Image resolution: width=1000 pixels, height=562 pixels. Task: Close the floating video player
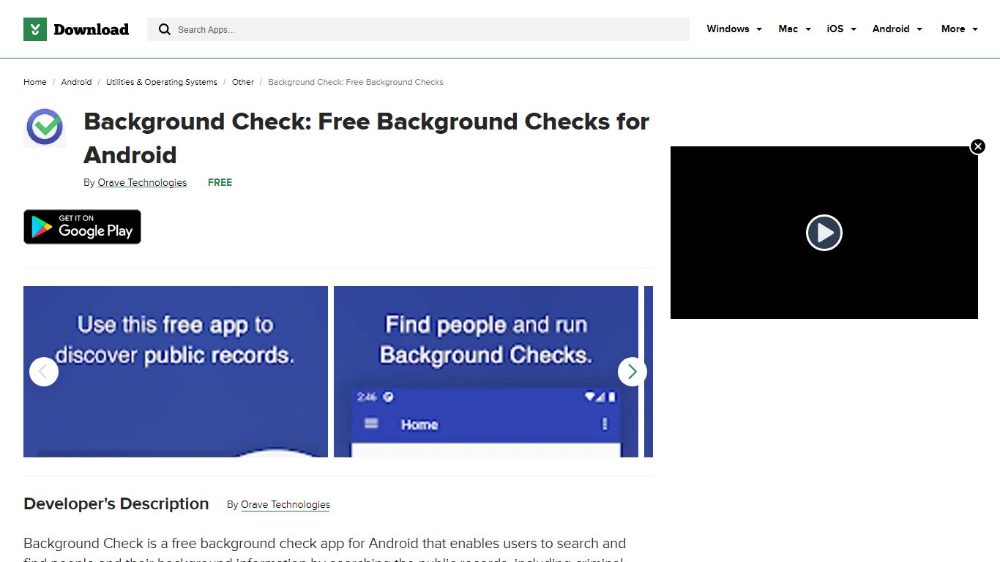(978, 146)
